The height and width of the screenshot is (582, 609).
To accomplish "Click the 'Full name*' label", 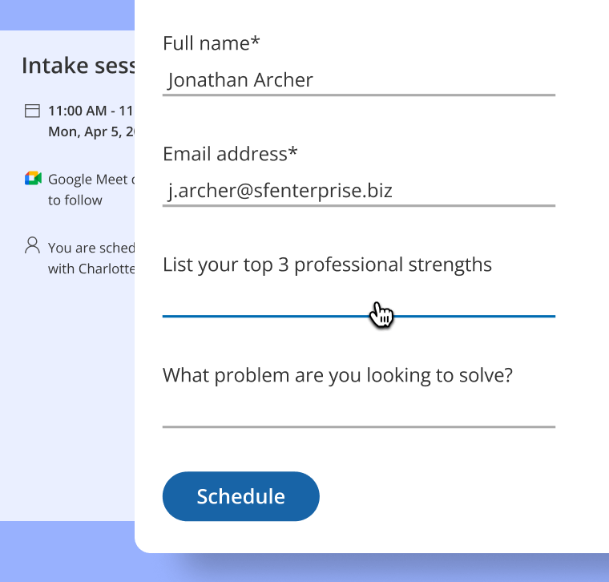I will [x=212, y=43].
